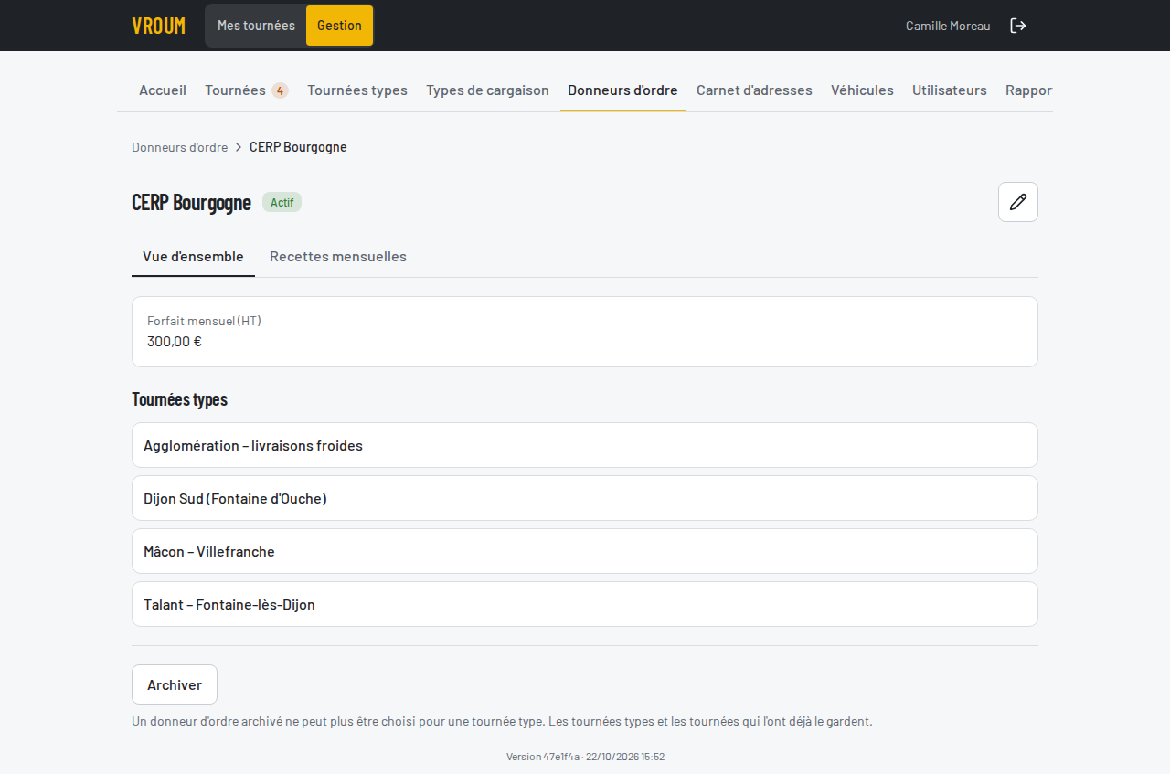
Task: Select the Gestion mode button
Action: pyautogui.click(x=339, y=26)
